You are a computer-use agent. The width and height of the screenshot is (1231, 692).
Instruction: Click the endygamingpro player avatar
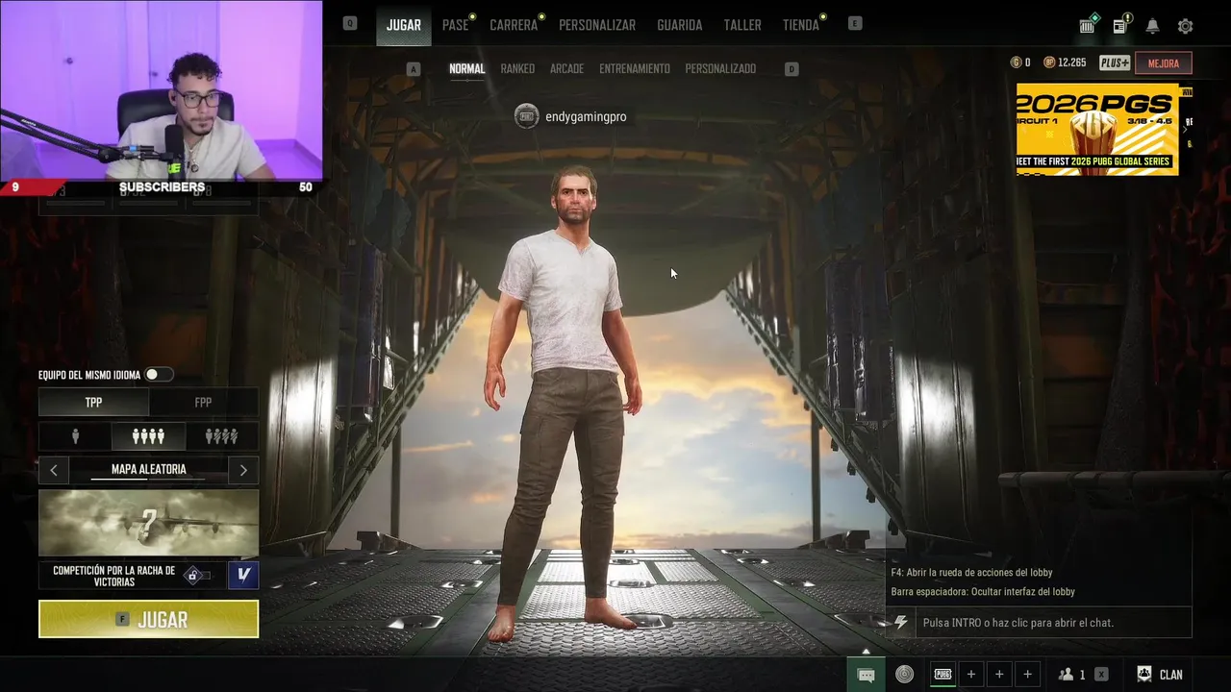click(x=526, y=116)
